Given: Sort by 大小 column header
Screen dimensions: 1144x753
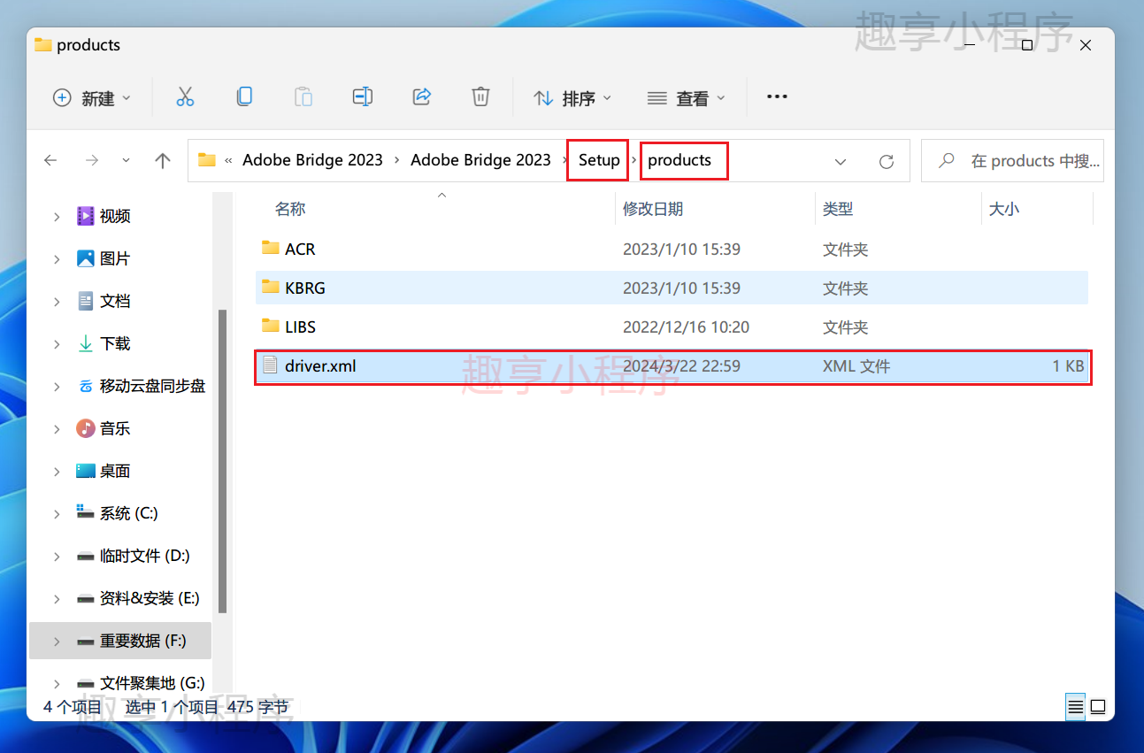Looking at the screenshot, I should 1003,209.
